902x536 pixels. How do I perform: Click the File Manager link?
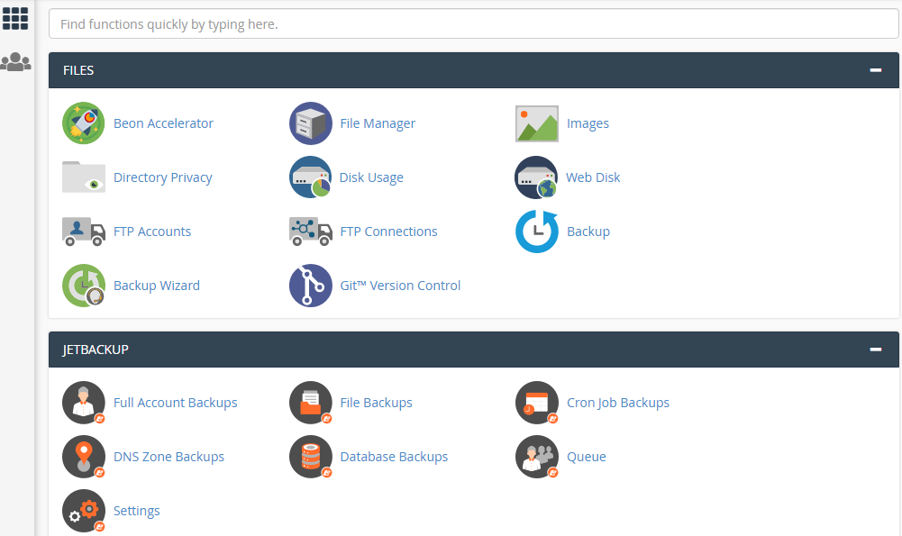[378, 123]
